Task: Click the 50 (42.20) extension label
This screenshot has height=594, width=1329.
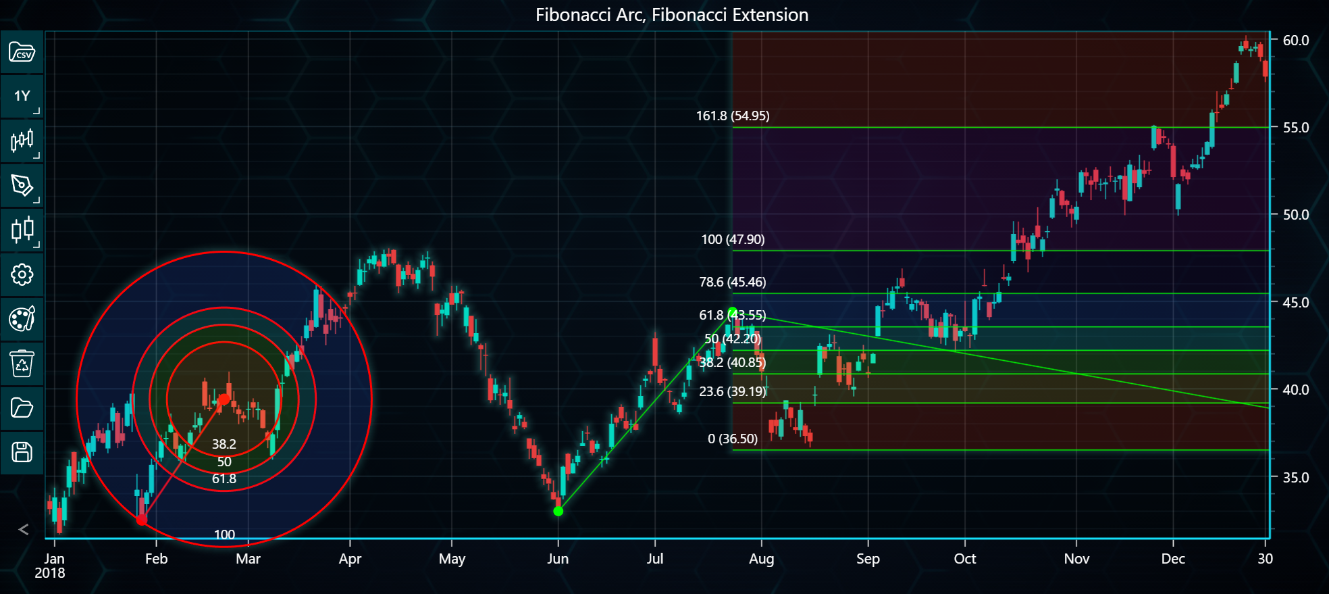Action: click(x=733, y=339)
